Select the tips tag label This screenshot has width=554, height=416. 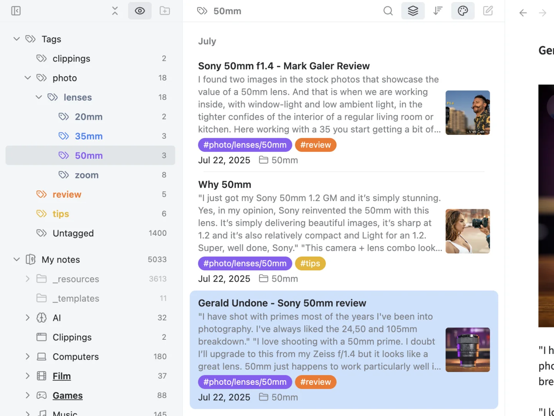61,214
